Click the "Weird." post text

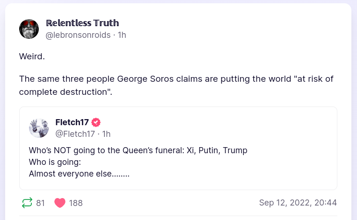[32, 57]
